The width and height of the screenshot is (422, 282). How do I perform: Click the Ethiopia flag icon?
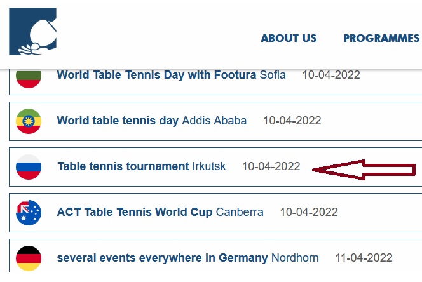pyautogui.click(x=29, y=121)
